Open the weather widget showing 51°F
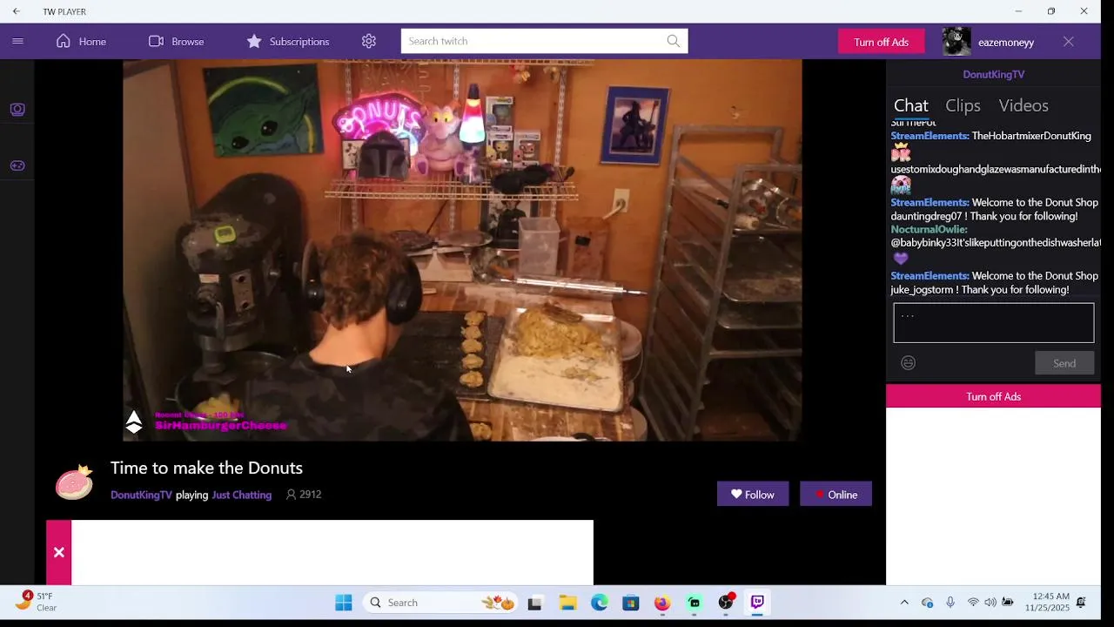 pos(37,602)
